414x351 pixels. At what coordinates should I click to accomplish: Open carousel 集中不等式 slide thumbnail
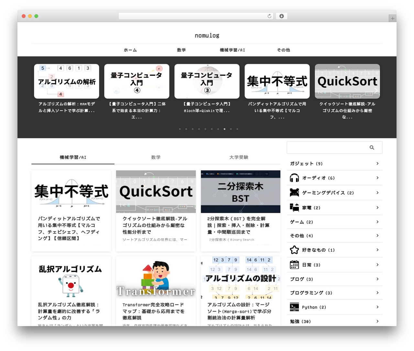(277, 81)
